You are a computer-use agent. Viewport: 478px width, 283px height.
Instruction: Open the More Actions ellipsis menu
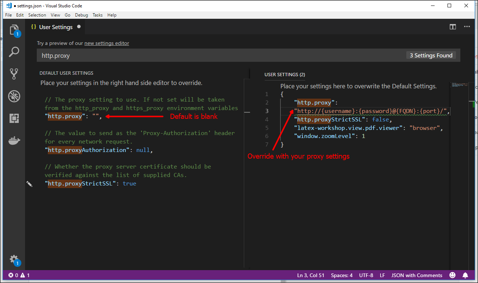467,26
